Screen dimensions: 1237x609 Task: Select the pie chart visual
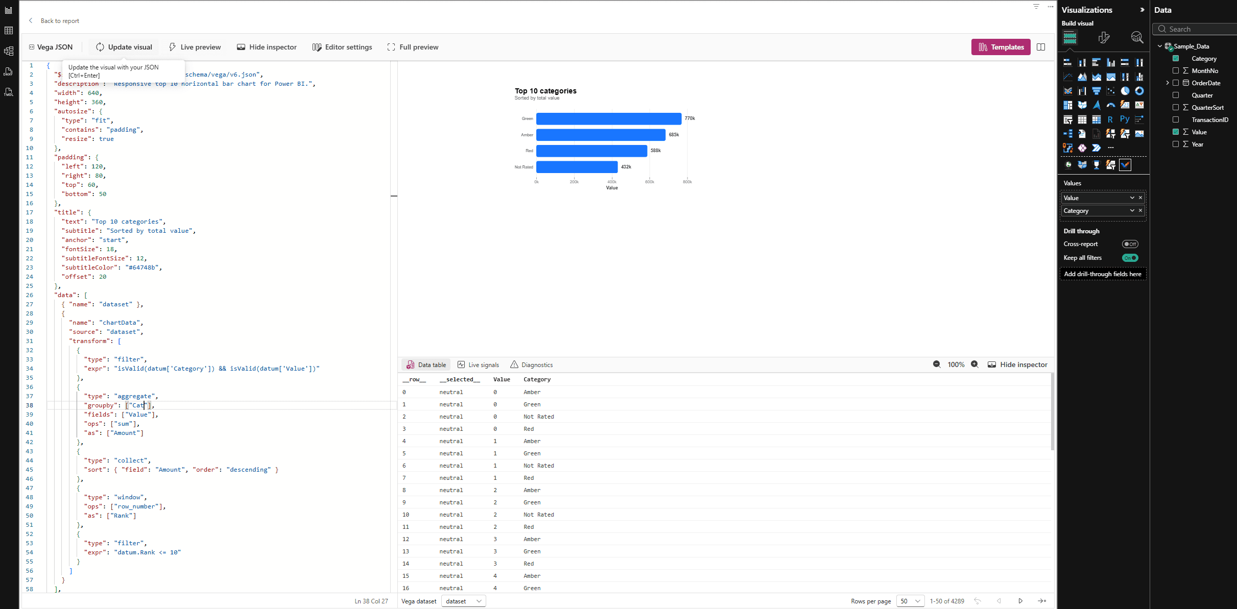tap(1125, 91)
